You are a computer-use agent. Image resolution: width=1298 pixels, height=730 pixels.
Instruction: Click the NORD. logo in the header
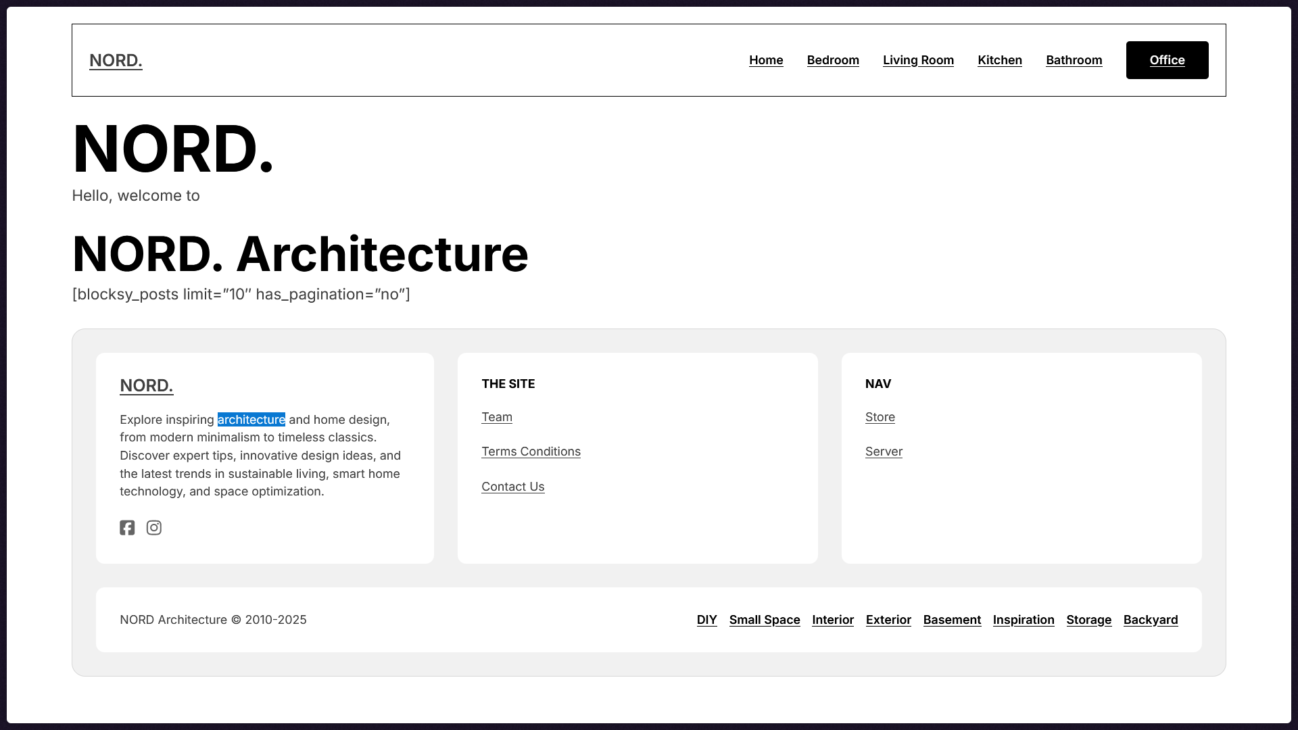point(115,60)
